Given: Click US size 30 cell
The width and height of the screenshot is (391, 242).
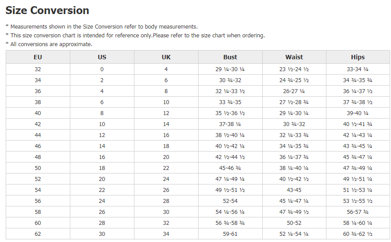Looking at the screenshot, I should click(102, 234).
